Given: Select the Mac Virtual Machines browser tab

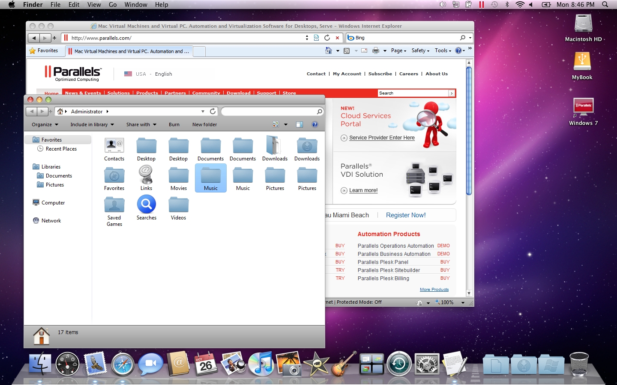Looking at the screenshot, I should click(129, 51).
